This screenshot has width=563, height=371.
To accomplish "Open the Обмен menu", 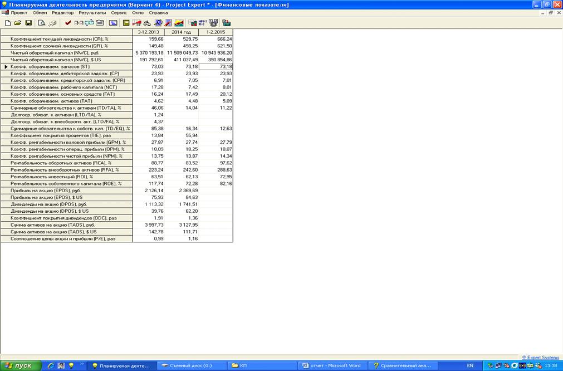I will 40,13.
